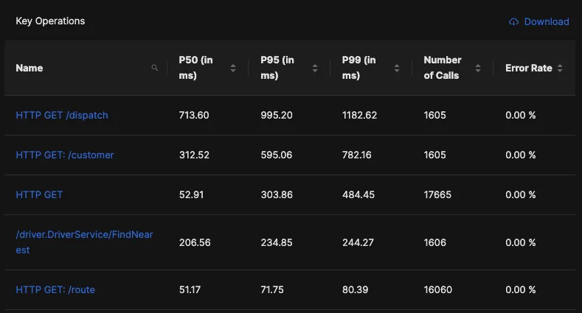Image resolution: width=582 pixels, height=313 pixels.
Task: Click the P95 (in ms) column header
Action: (x=277, y=68)
